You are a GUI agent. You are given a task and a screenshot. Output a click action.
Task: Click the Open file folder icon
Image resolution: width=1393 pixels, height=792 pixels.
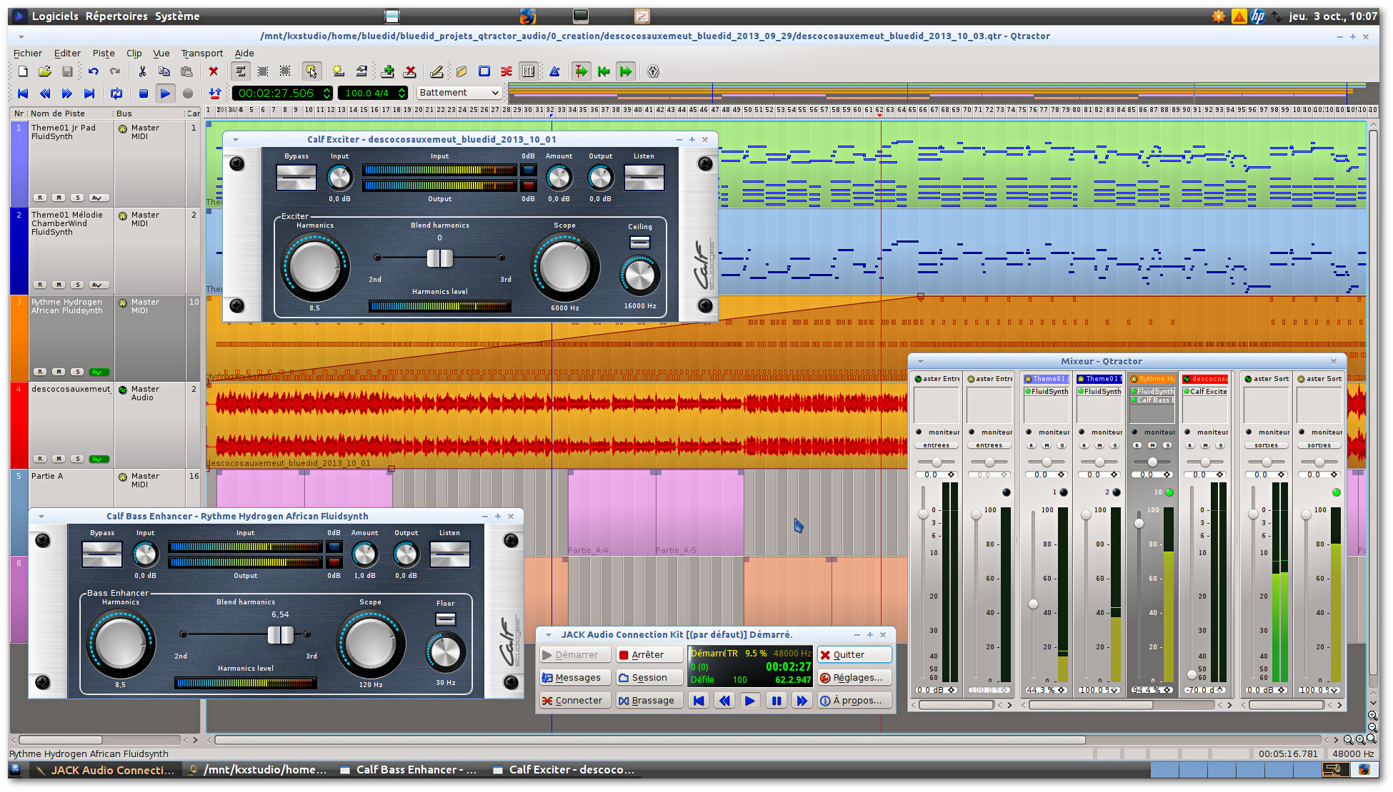point(44,71)
